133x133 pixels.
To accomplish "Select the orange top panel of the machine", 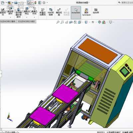I will click(x=98, y=51).
